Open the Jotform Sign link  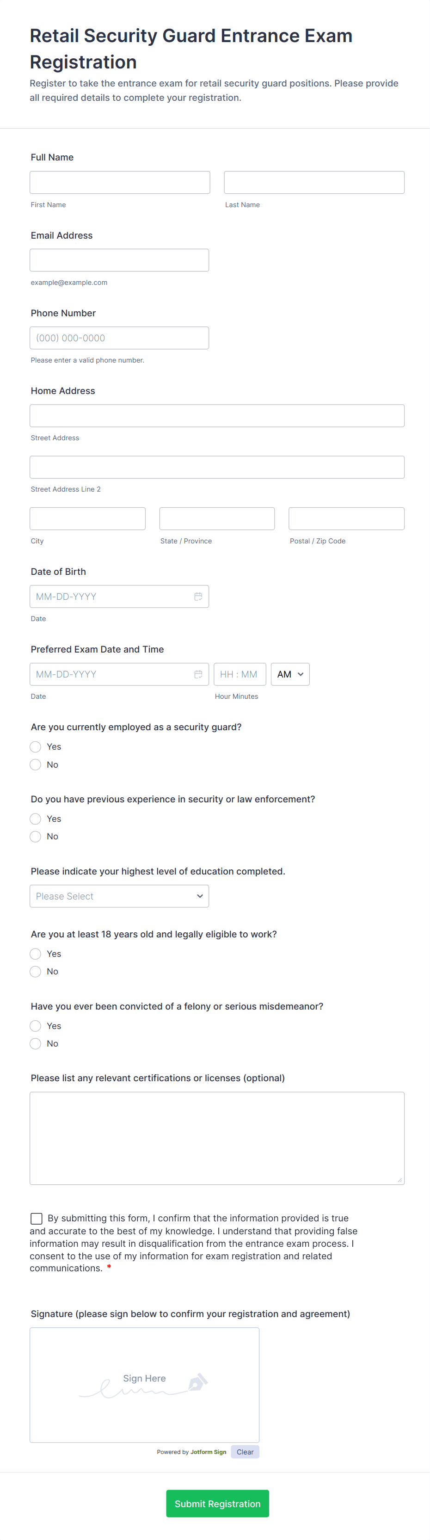click(208, 1452)
